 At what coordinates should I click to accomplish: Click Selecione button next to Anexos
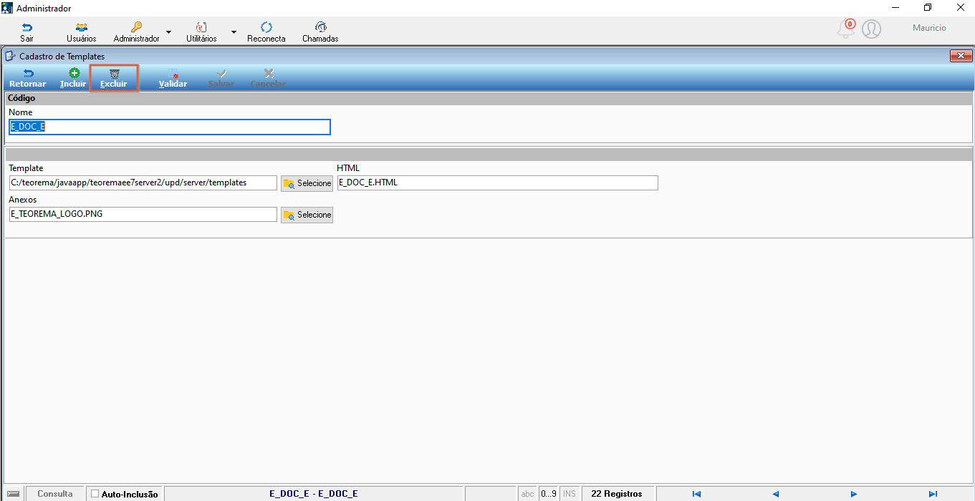307,215
